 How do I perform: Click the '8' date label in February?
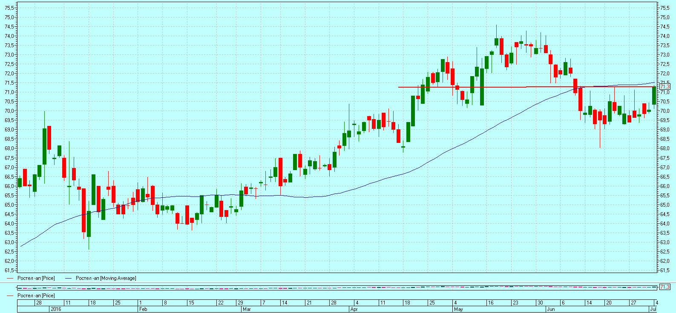[x=165, y=303]
